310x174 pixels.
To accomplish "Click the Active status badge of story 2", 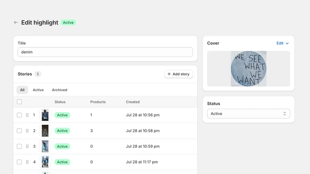I will (x=62, y=131).
